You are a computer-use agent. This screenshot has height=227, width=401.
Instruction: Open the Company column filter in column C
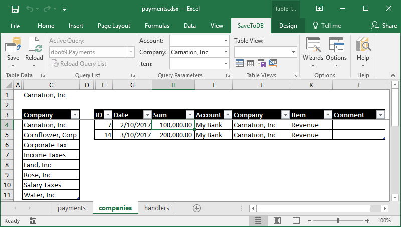click(75, 115)
